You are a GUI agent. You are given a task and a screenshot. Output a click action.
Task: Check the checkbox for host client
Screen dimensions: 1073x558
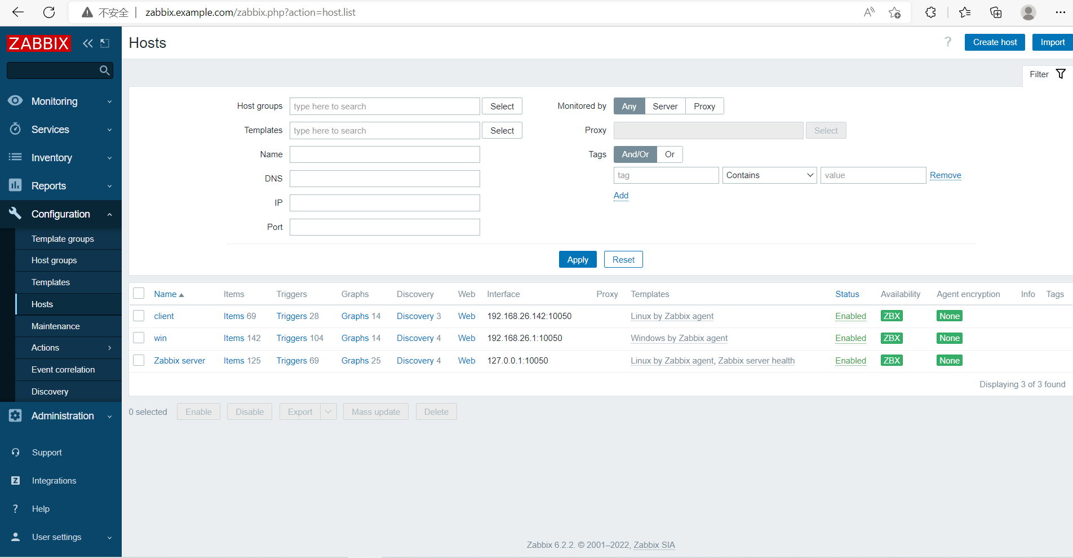(x=139, y=316)
